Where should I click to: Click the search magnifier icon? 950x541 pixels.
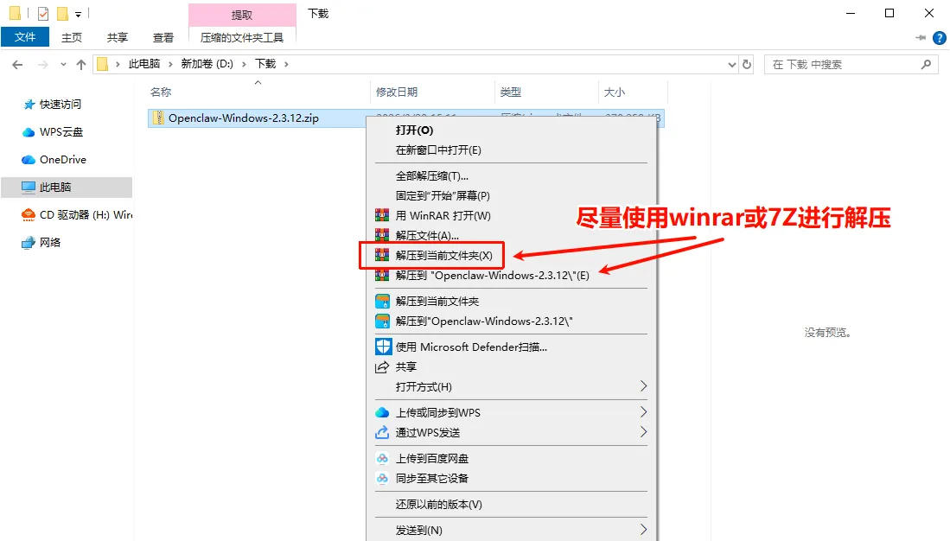(926, 64)
